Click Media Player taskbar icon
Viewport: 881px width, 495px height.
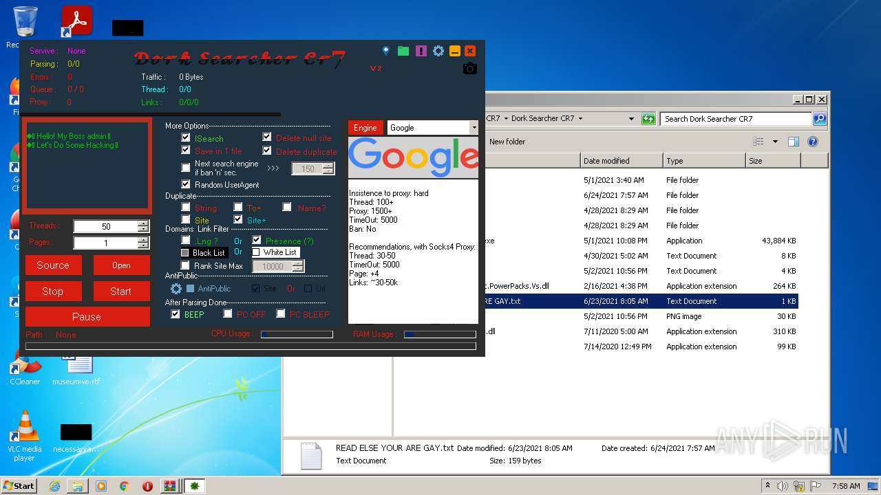pos(101,486)
